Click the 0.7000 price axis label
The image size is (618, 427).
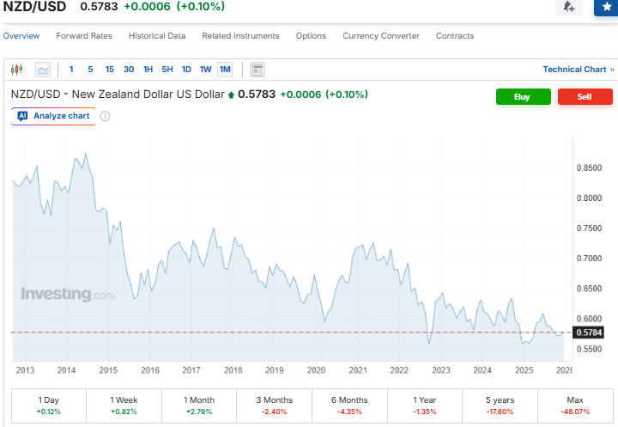(589, 259)
